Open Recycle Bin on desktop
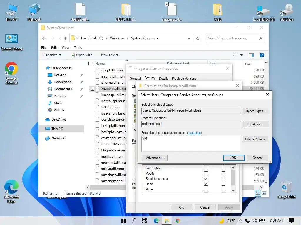 click(286, 190)
